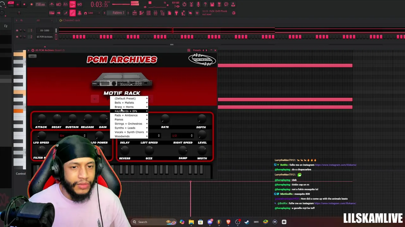Click the FLEX Drift Phonk news banner
Image resolution: width=405 pixels, height=227 pixels.
[x=215, y=13]
